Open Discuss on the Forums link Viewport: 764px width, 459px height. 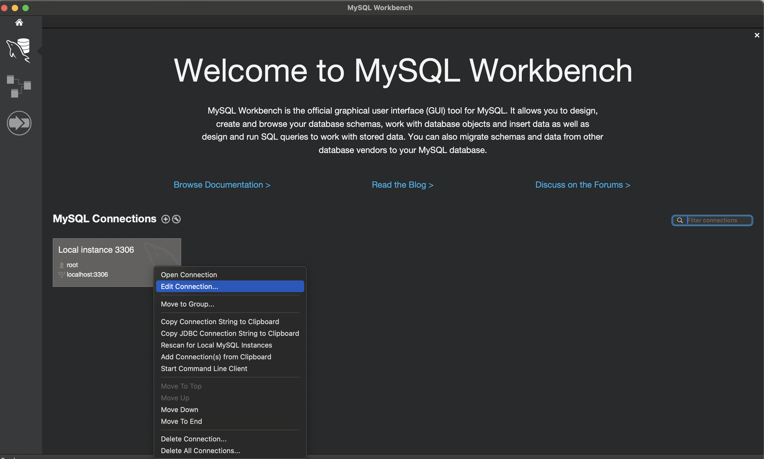point(583,185)
